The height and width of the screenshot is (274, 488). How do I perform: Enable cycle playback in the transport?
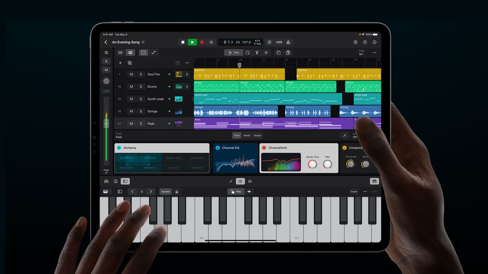click(x=211, y=42)
